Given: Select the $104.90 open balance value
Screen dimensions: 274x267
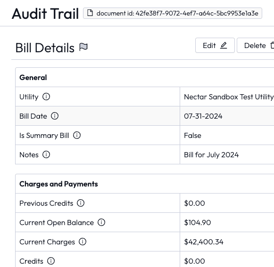Looking at the screenshot, I should [x=198, y=222].
